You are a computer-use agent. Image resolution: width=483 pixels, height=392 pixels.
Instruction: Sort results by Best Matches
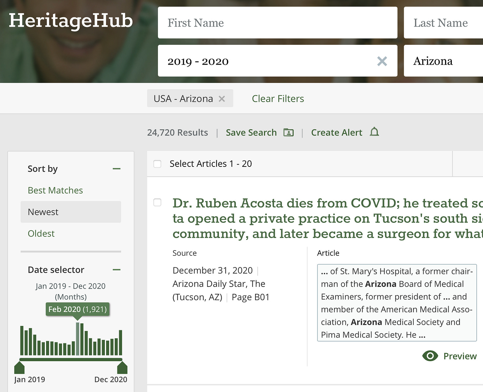coord(55,190)
